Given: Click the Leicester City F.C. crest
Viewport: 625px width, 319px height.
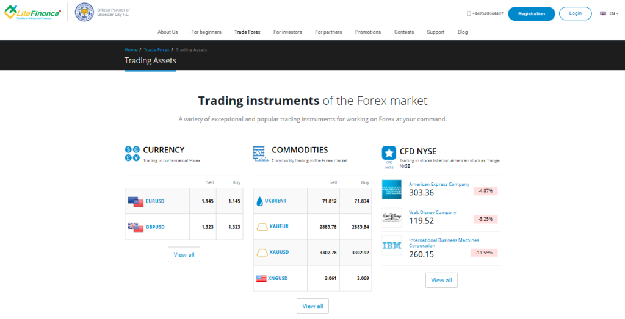Looking at the screenshot, I should point(84,12).
